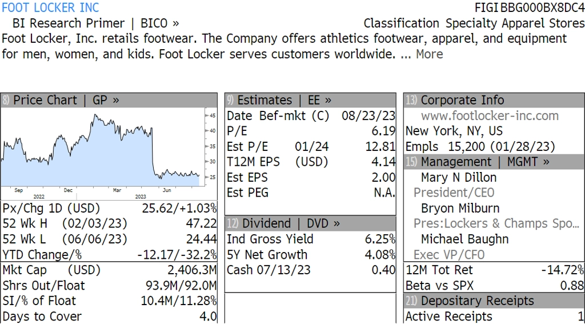Screen dimensions: 585x324
Task: Select Michael Baughn management entry
Action: (465, 239)
